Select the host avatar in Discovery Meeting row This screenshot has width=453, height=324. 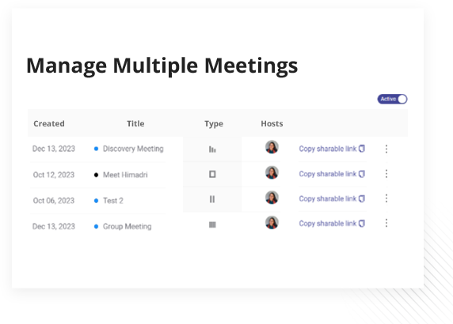coord(272,147)
